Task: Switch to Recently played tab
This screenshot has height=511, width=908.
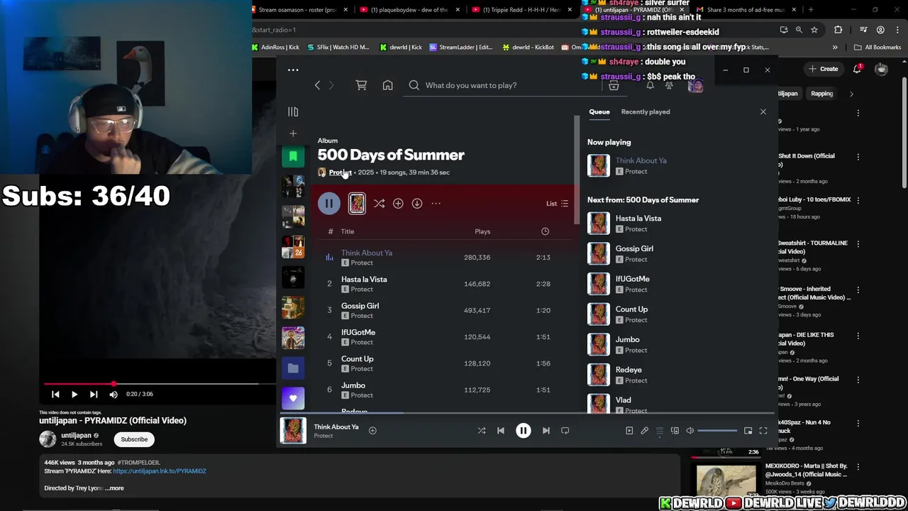Action: (646, 111)
